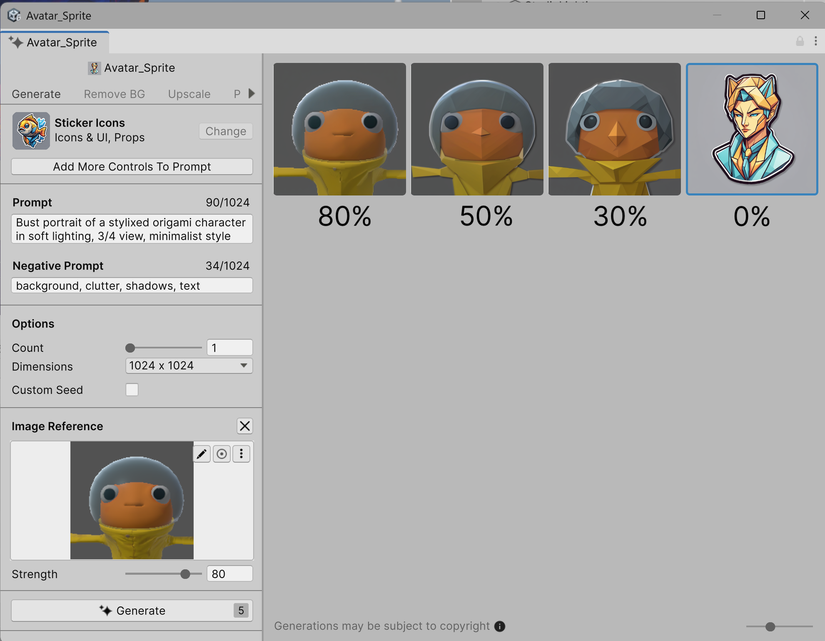
Task: Click Add More Controls To Prompt
Action: coord(132,167)
